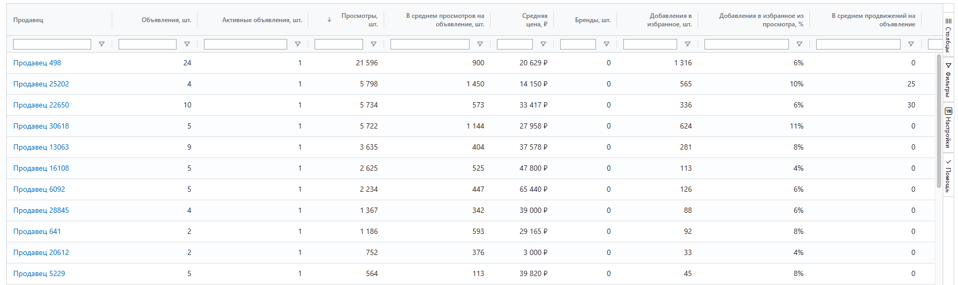This screenshot has width=958, height=285.
Task: Open filter icon for Активные объявления column
Action: (298, 44)
